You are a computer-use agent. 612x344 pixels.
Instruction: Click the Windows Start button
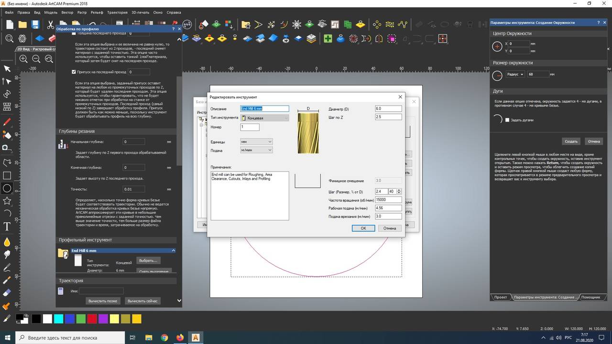[x=8, y=337]
